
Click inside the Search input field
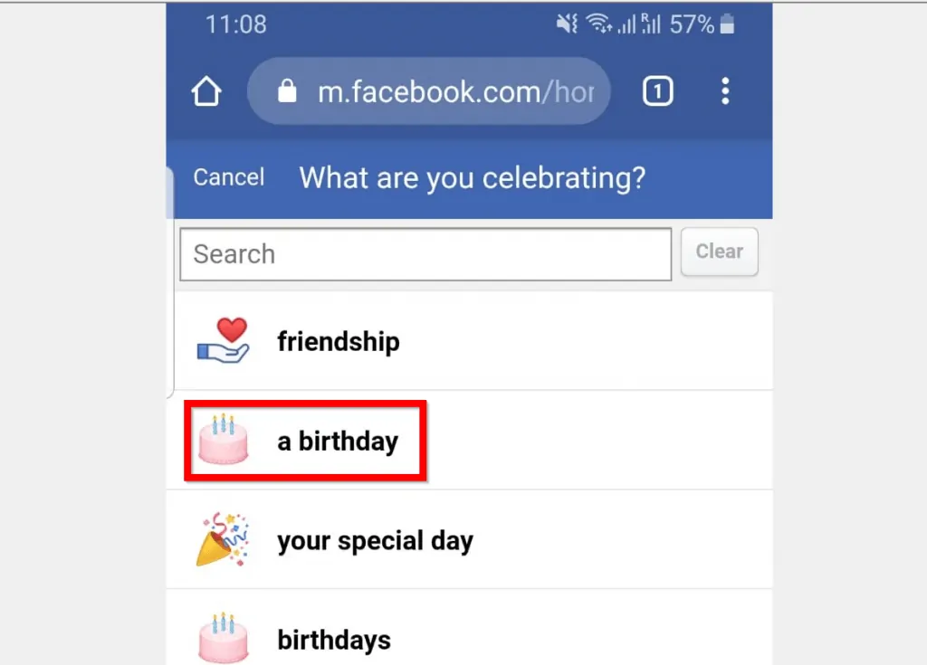[x=425, y=254]
